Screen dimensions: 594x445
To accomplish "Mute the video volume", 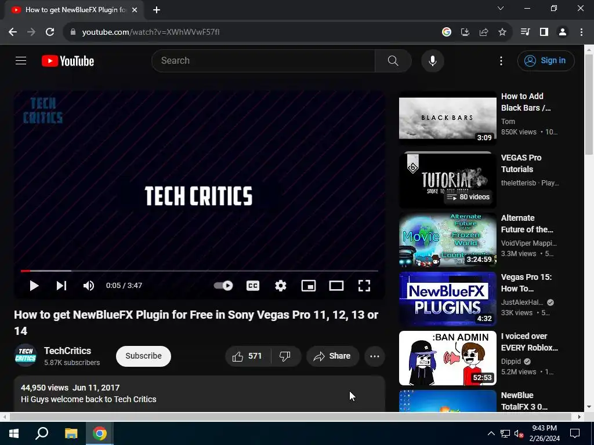I will pos(89,286).
